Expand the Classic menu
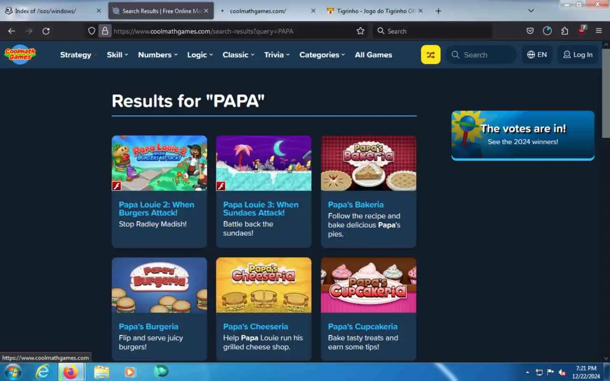This screenshot has width=610, height=381. pos(239,55)
